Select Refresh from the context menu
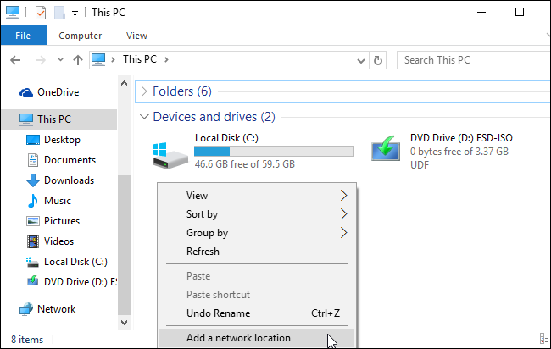551x349 pixels. (203, 252)
